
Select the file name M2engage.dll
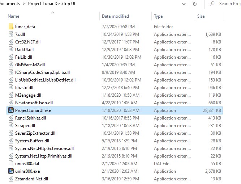click(x=28, y=95)
